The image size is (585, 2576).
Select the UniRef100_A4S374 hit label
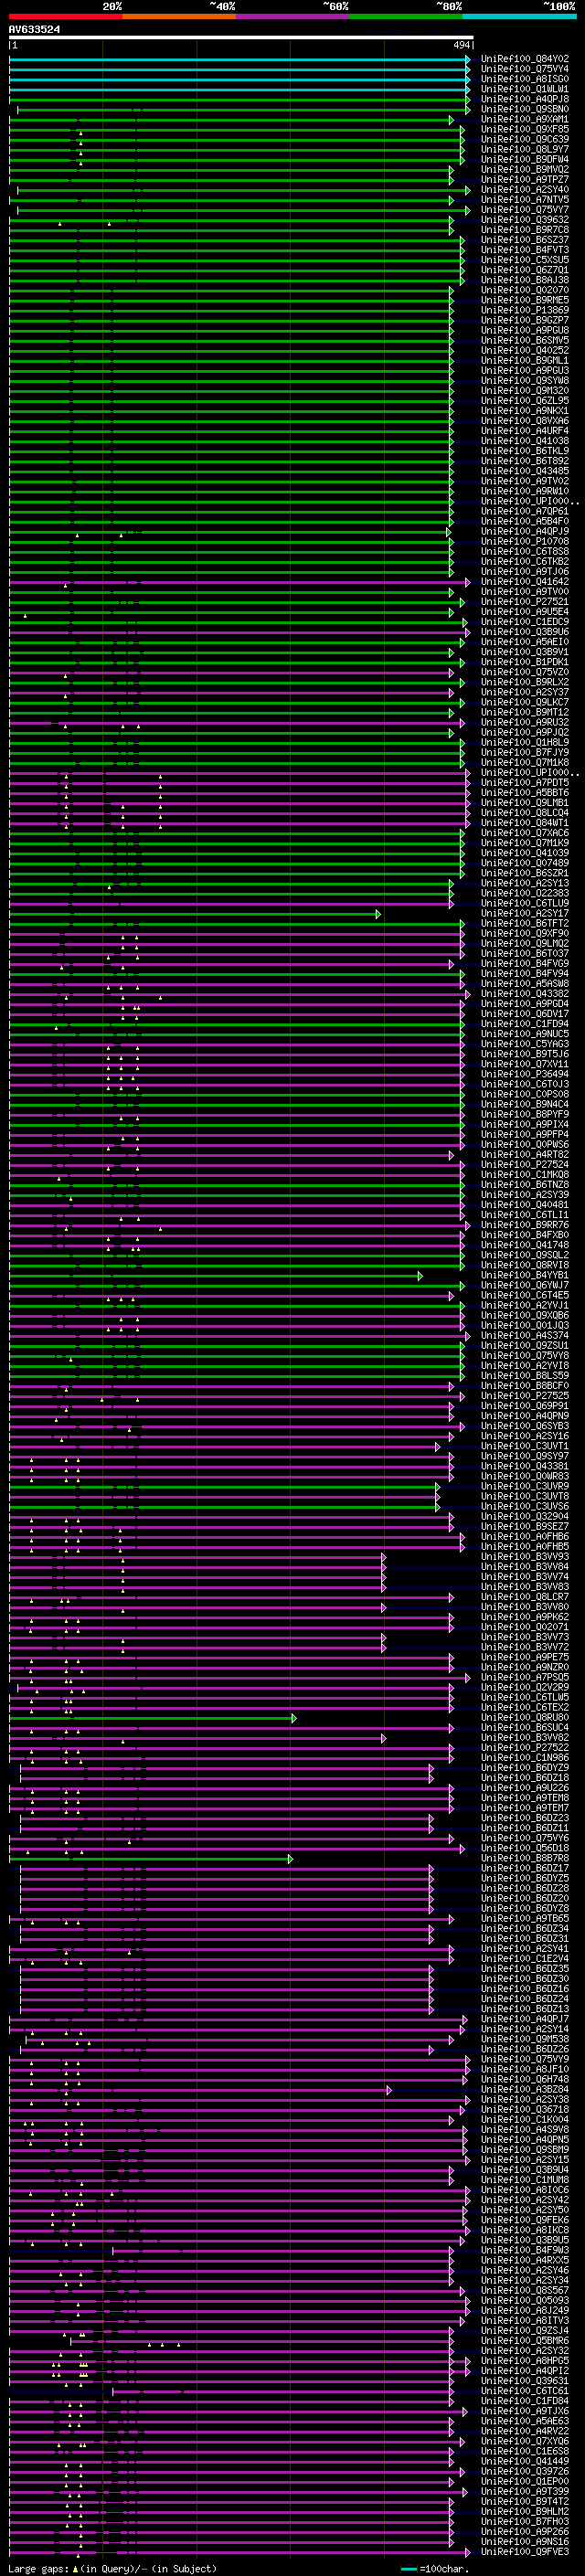pos(525,1335)
